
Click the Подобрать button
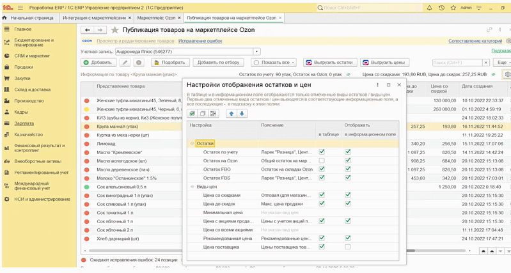(x=169, y=62)
